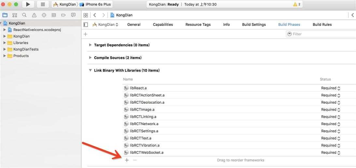Select the libReact.a library icon
Viewport: 356px width, 168px height.
(126, 88)
